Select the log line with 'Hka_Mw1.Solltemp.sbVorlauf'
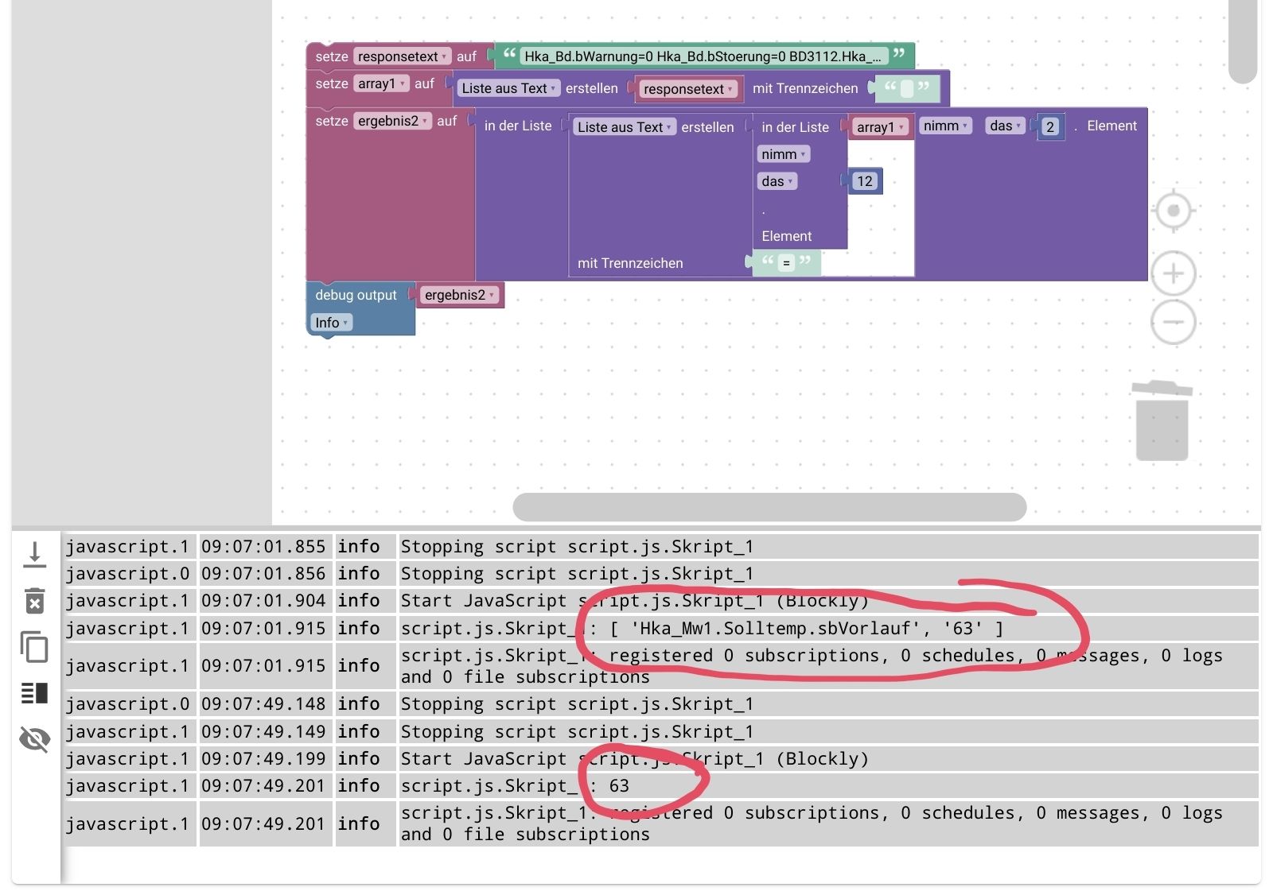This screenshot has width=1273, height=895. click(x=661, y=629)
